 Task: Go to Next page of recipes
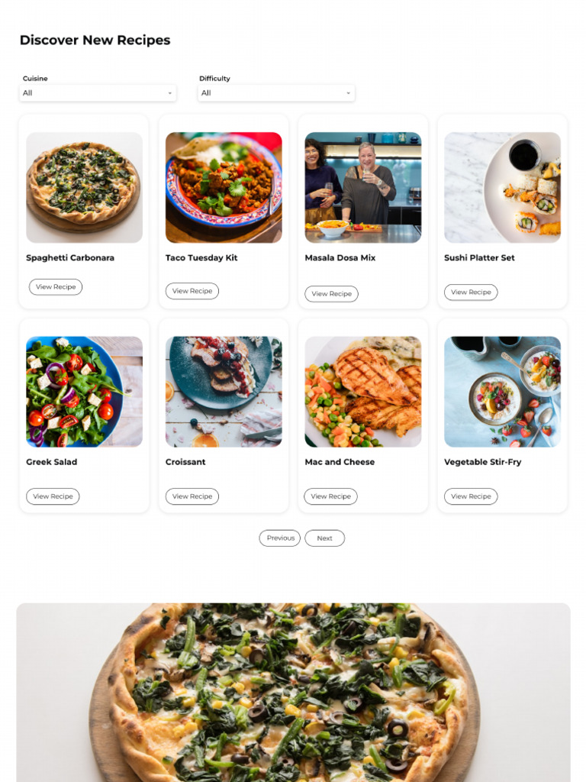point(324,538)
